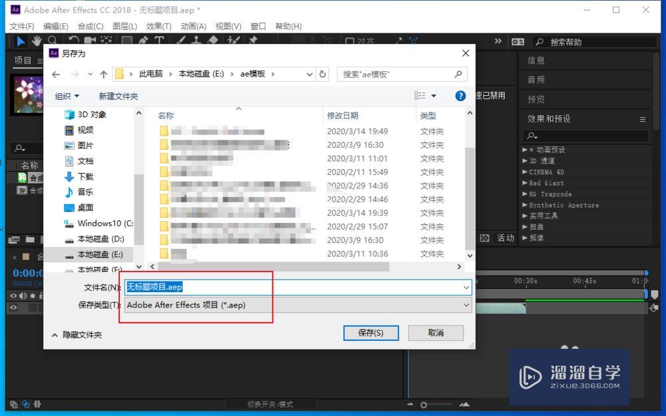Toggle layer visibility eye in timeline row
Viewport: 666px width, 416px height.
pos(13,308)
